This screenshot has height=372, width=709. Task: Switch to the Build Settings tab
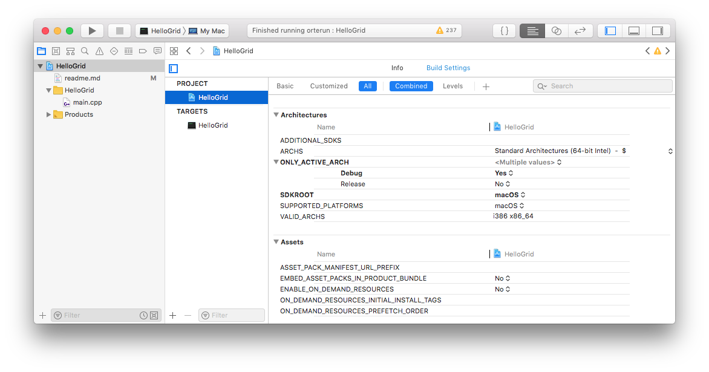coord(448,68)
